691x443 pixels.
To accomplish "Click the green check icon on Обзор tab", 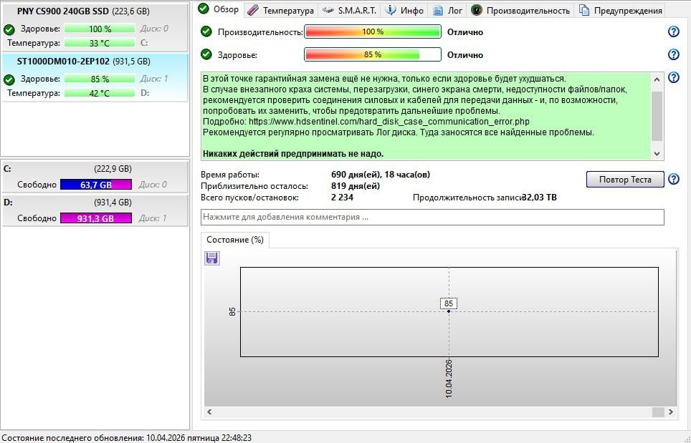I will (203, 9).
